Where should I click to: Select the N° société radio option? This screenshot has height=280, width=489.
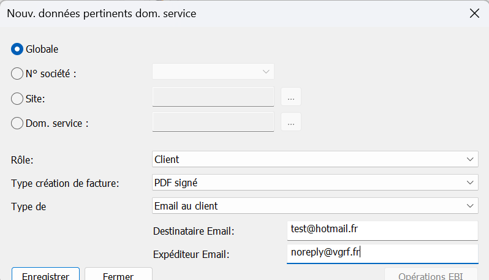pos(17,74)
